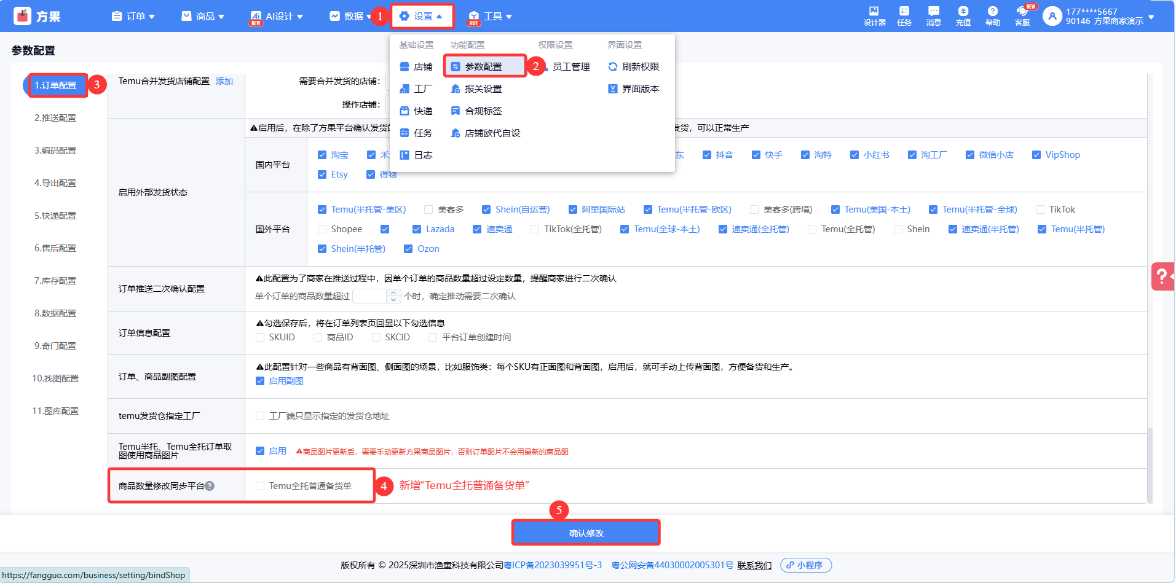Click the 消息 messages icon

click(x=933, y=16)
